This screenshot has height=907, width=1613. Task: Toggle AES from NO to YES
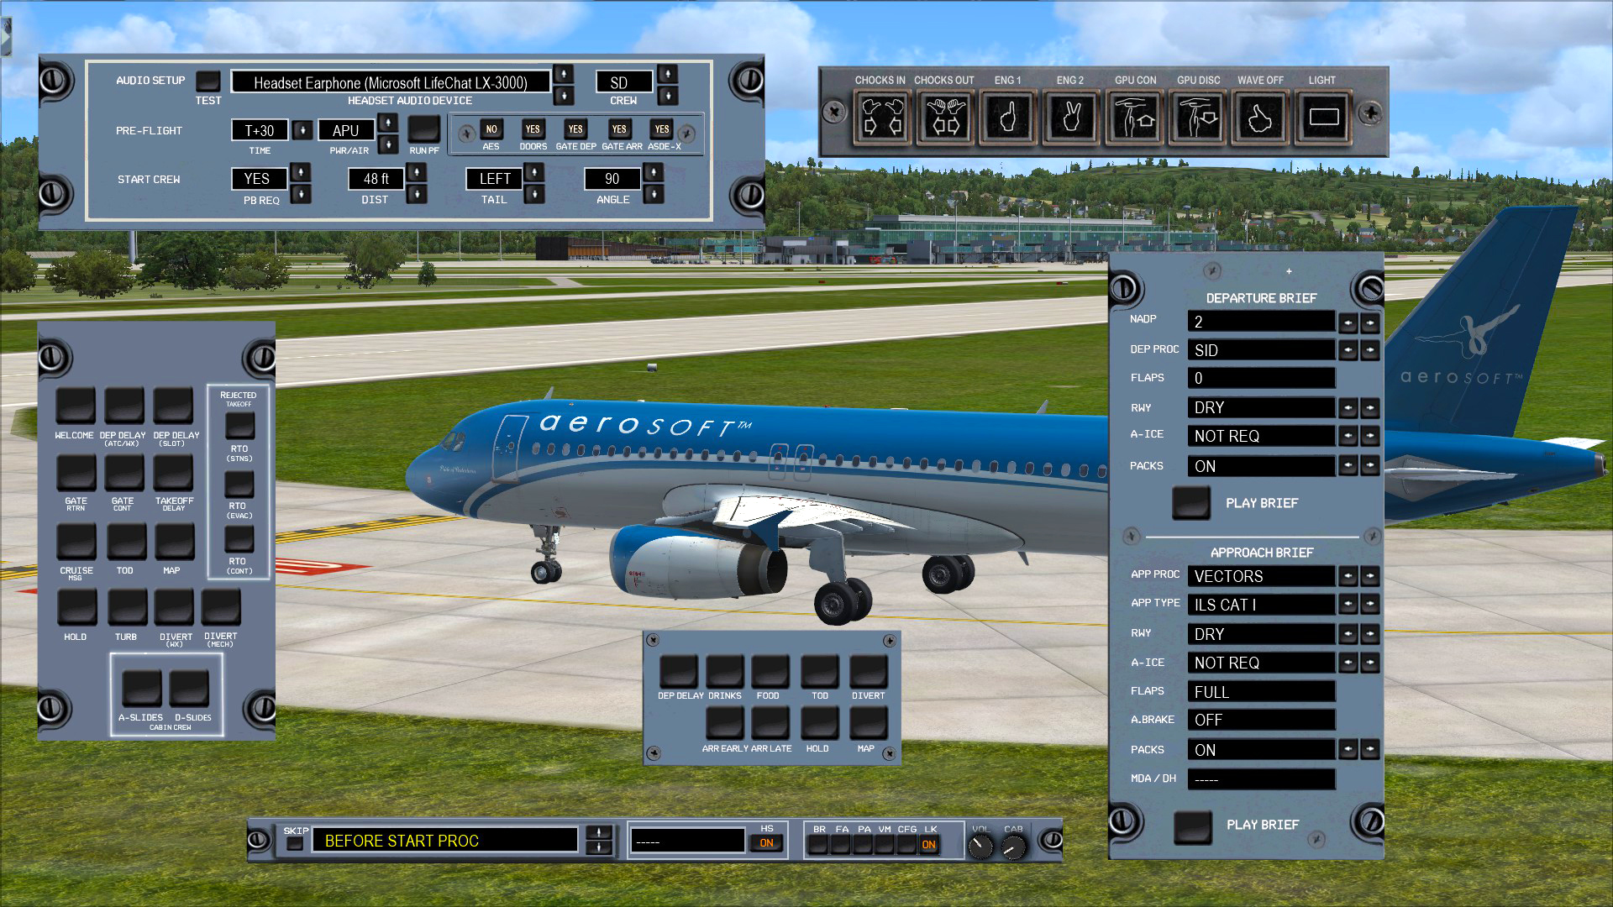[491, 130]
